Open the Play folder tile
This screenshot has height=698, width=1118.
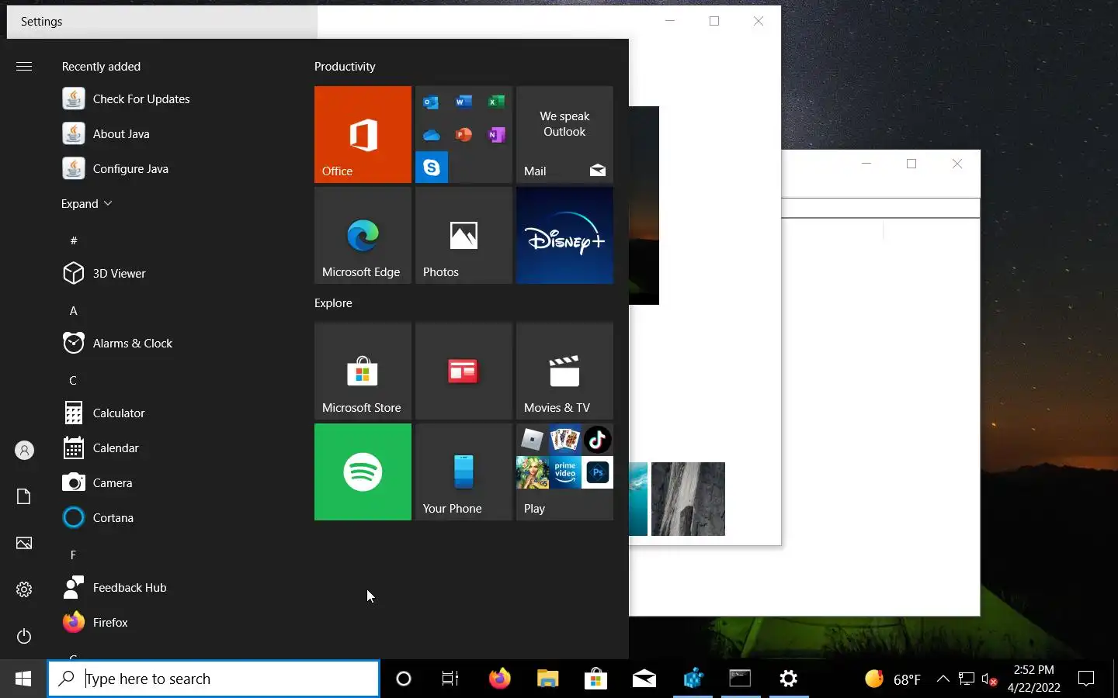(x=564, y=472)
